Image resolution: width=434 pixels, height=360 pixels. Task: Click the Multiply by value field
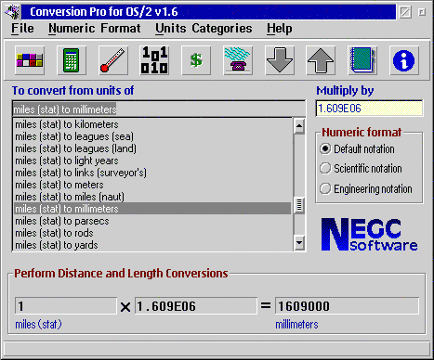[x=369, y=109]
